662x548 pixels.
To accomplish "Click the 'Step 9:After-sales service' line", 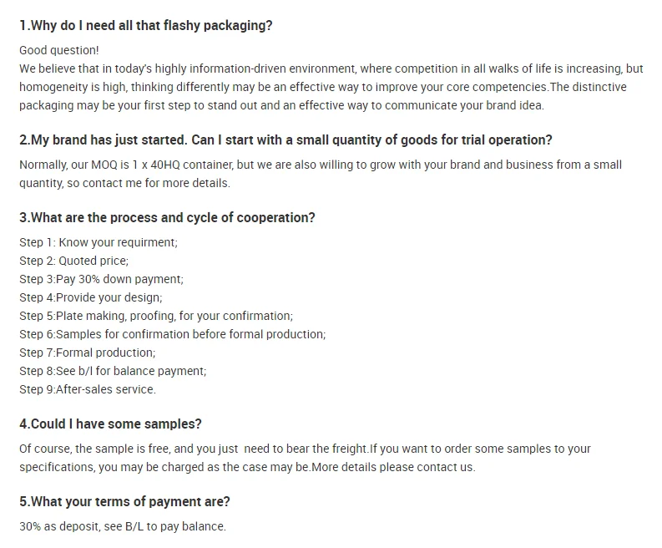I will (87, 389).
